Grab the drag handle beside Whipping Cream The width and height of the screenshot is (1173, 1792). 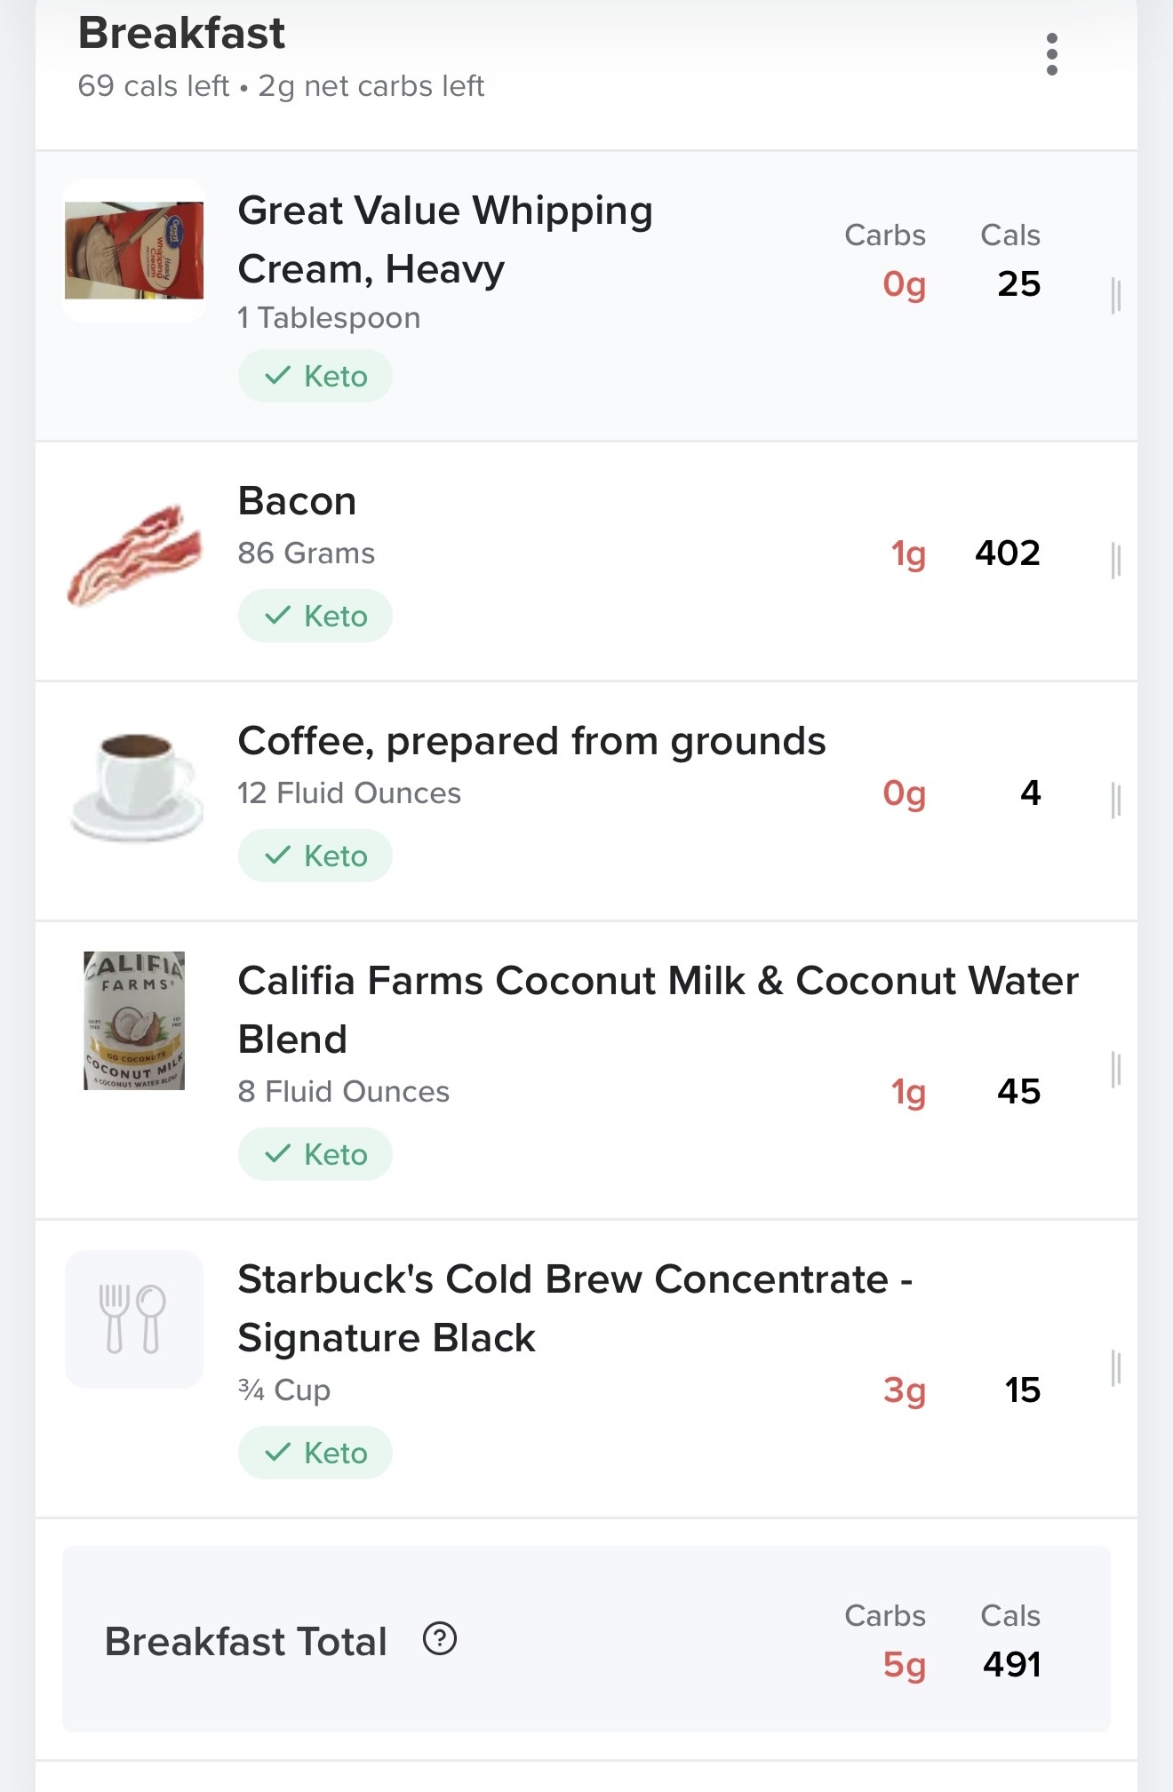pos(1116,296)
